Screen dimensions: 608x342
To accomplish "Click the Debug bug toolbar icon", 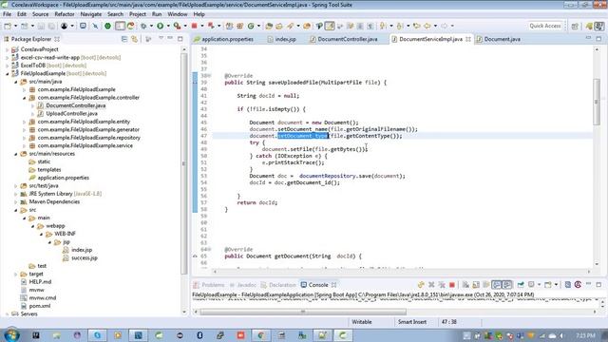I will point(143,26).
